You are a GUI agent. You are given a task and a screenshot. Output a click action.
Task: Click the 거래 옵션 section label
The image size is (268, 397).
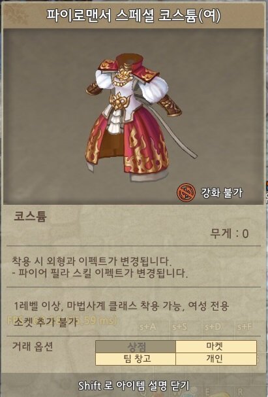[33, 347]
